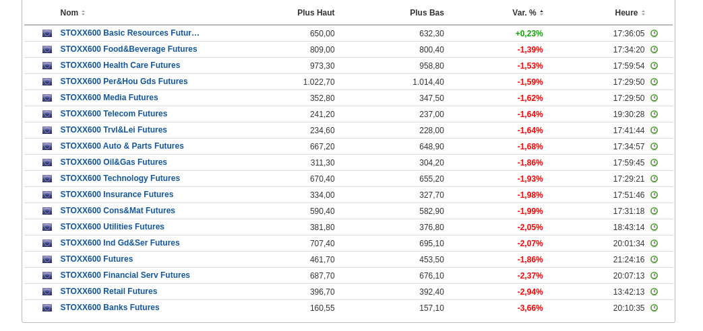Image resolution: width=703 pixels, height=331 pixels.
Task: Click the -3,66% value for Banks Futures
Action: tap(530, 308)
